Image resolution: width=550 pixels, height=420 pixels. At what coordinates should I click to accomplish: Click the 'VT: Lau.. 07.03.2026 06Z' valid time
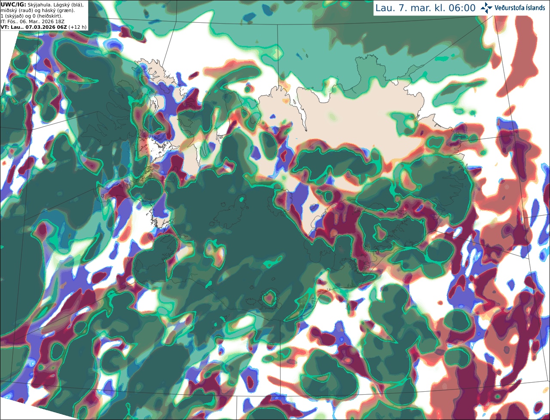34,27
